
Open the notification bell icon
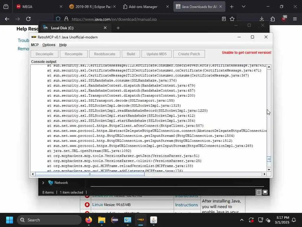tap(294, 220)
